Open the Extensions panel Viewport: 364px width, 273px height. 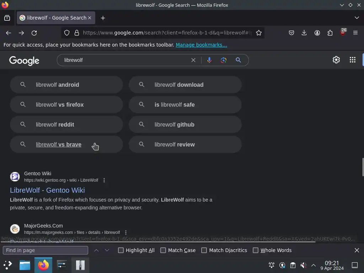click(330, 33)
